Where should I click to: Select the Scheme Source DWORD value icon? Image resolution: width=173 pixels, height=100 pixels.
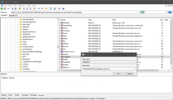[x=61, y=52]
